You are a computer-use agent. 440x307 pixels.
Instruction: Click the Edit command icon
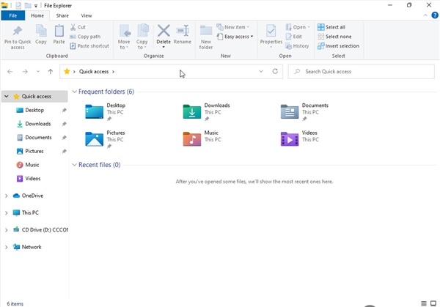(x=289, y=37)
